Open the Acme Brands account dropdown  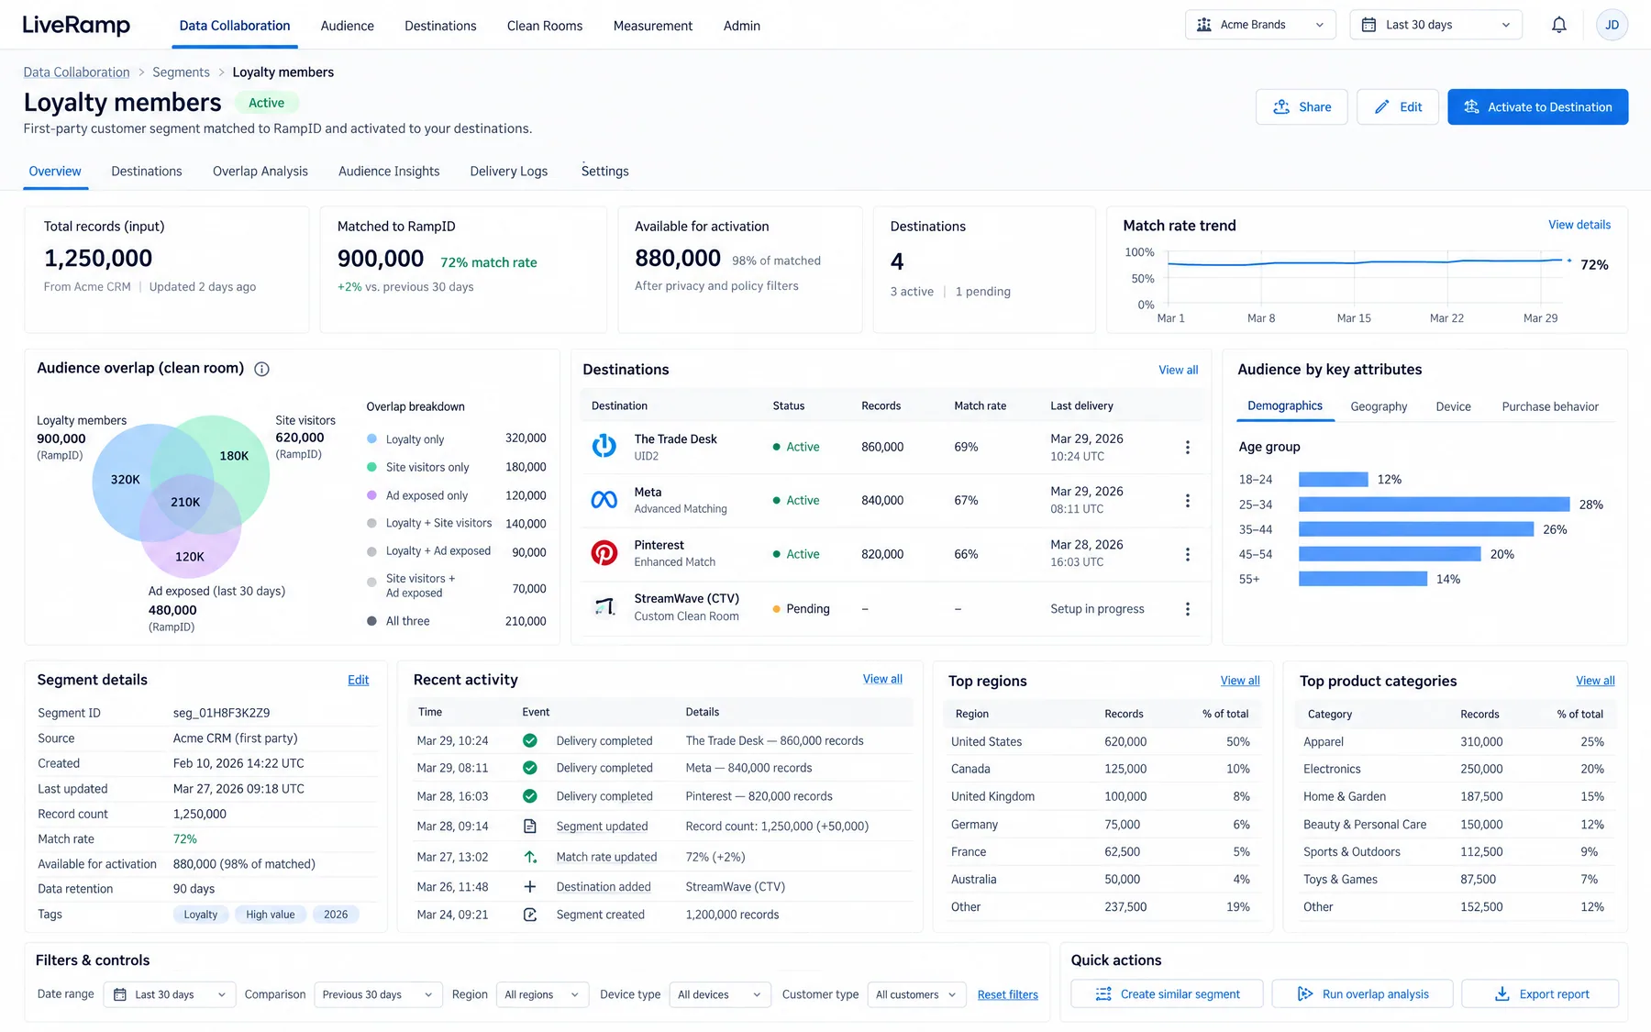pyautogui.click(x=1260, y=25)
